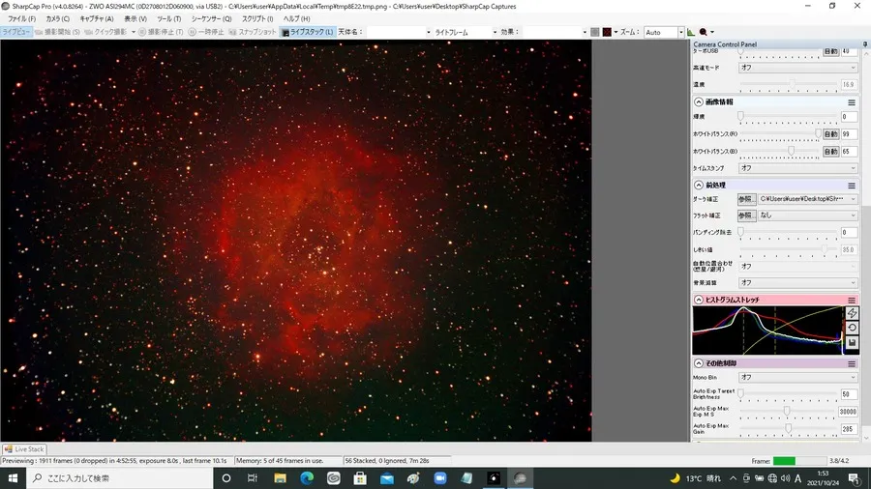
Task: Open Microsoft Edge from the taskbar
Action: click(306, 478)
